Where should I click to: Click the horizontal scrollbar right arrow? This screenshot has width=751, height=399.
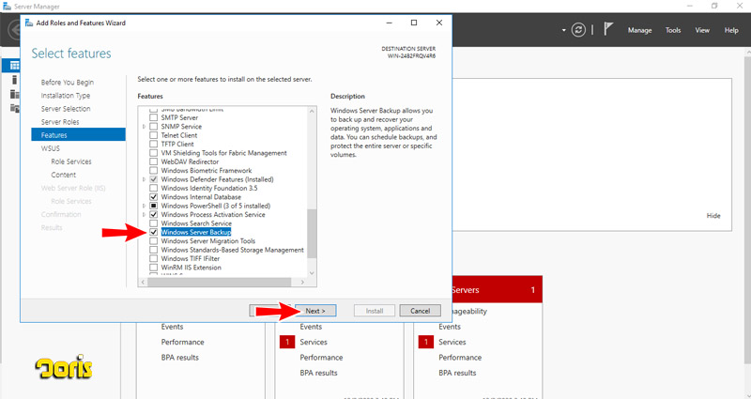click(302, 283)
